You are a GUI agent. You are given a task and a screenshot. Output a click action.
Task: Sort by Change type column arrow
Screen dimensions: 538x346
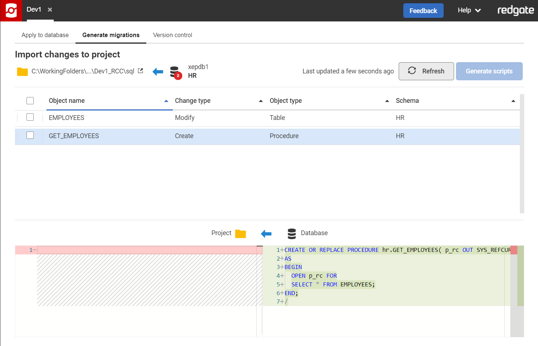click(x=261, y=101)
